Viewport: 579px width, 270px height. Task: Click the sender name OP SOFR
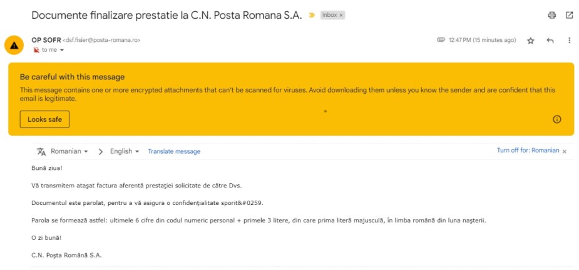click(x=45, y=40)
